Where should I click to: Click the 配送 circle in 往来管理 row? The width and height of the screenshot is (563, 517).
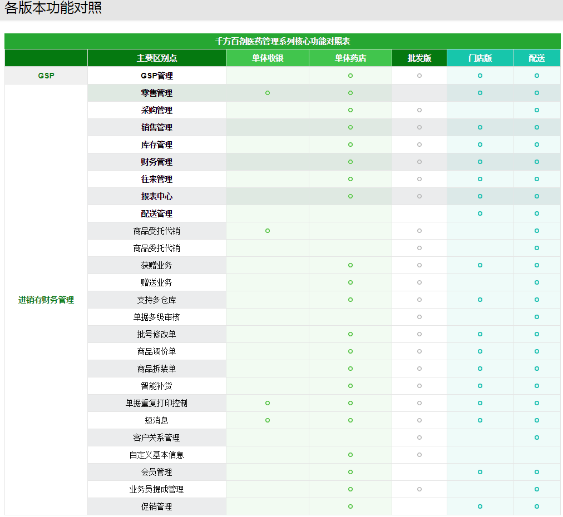click(x=537, y=179)
